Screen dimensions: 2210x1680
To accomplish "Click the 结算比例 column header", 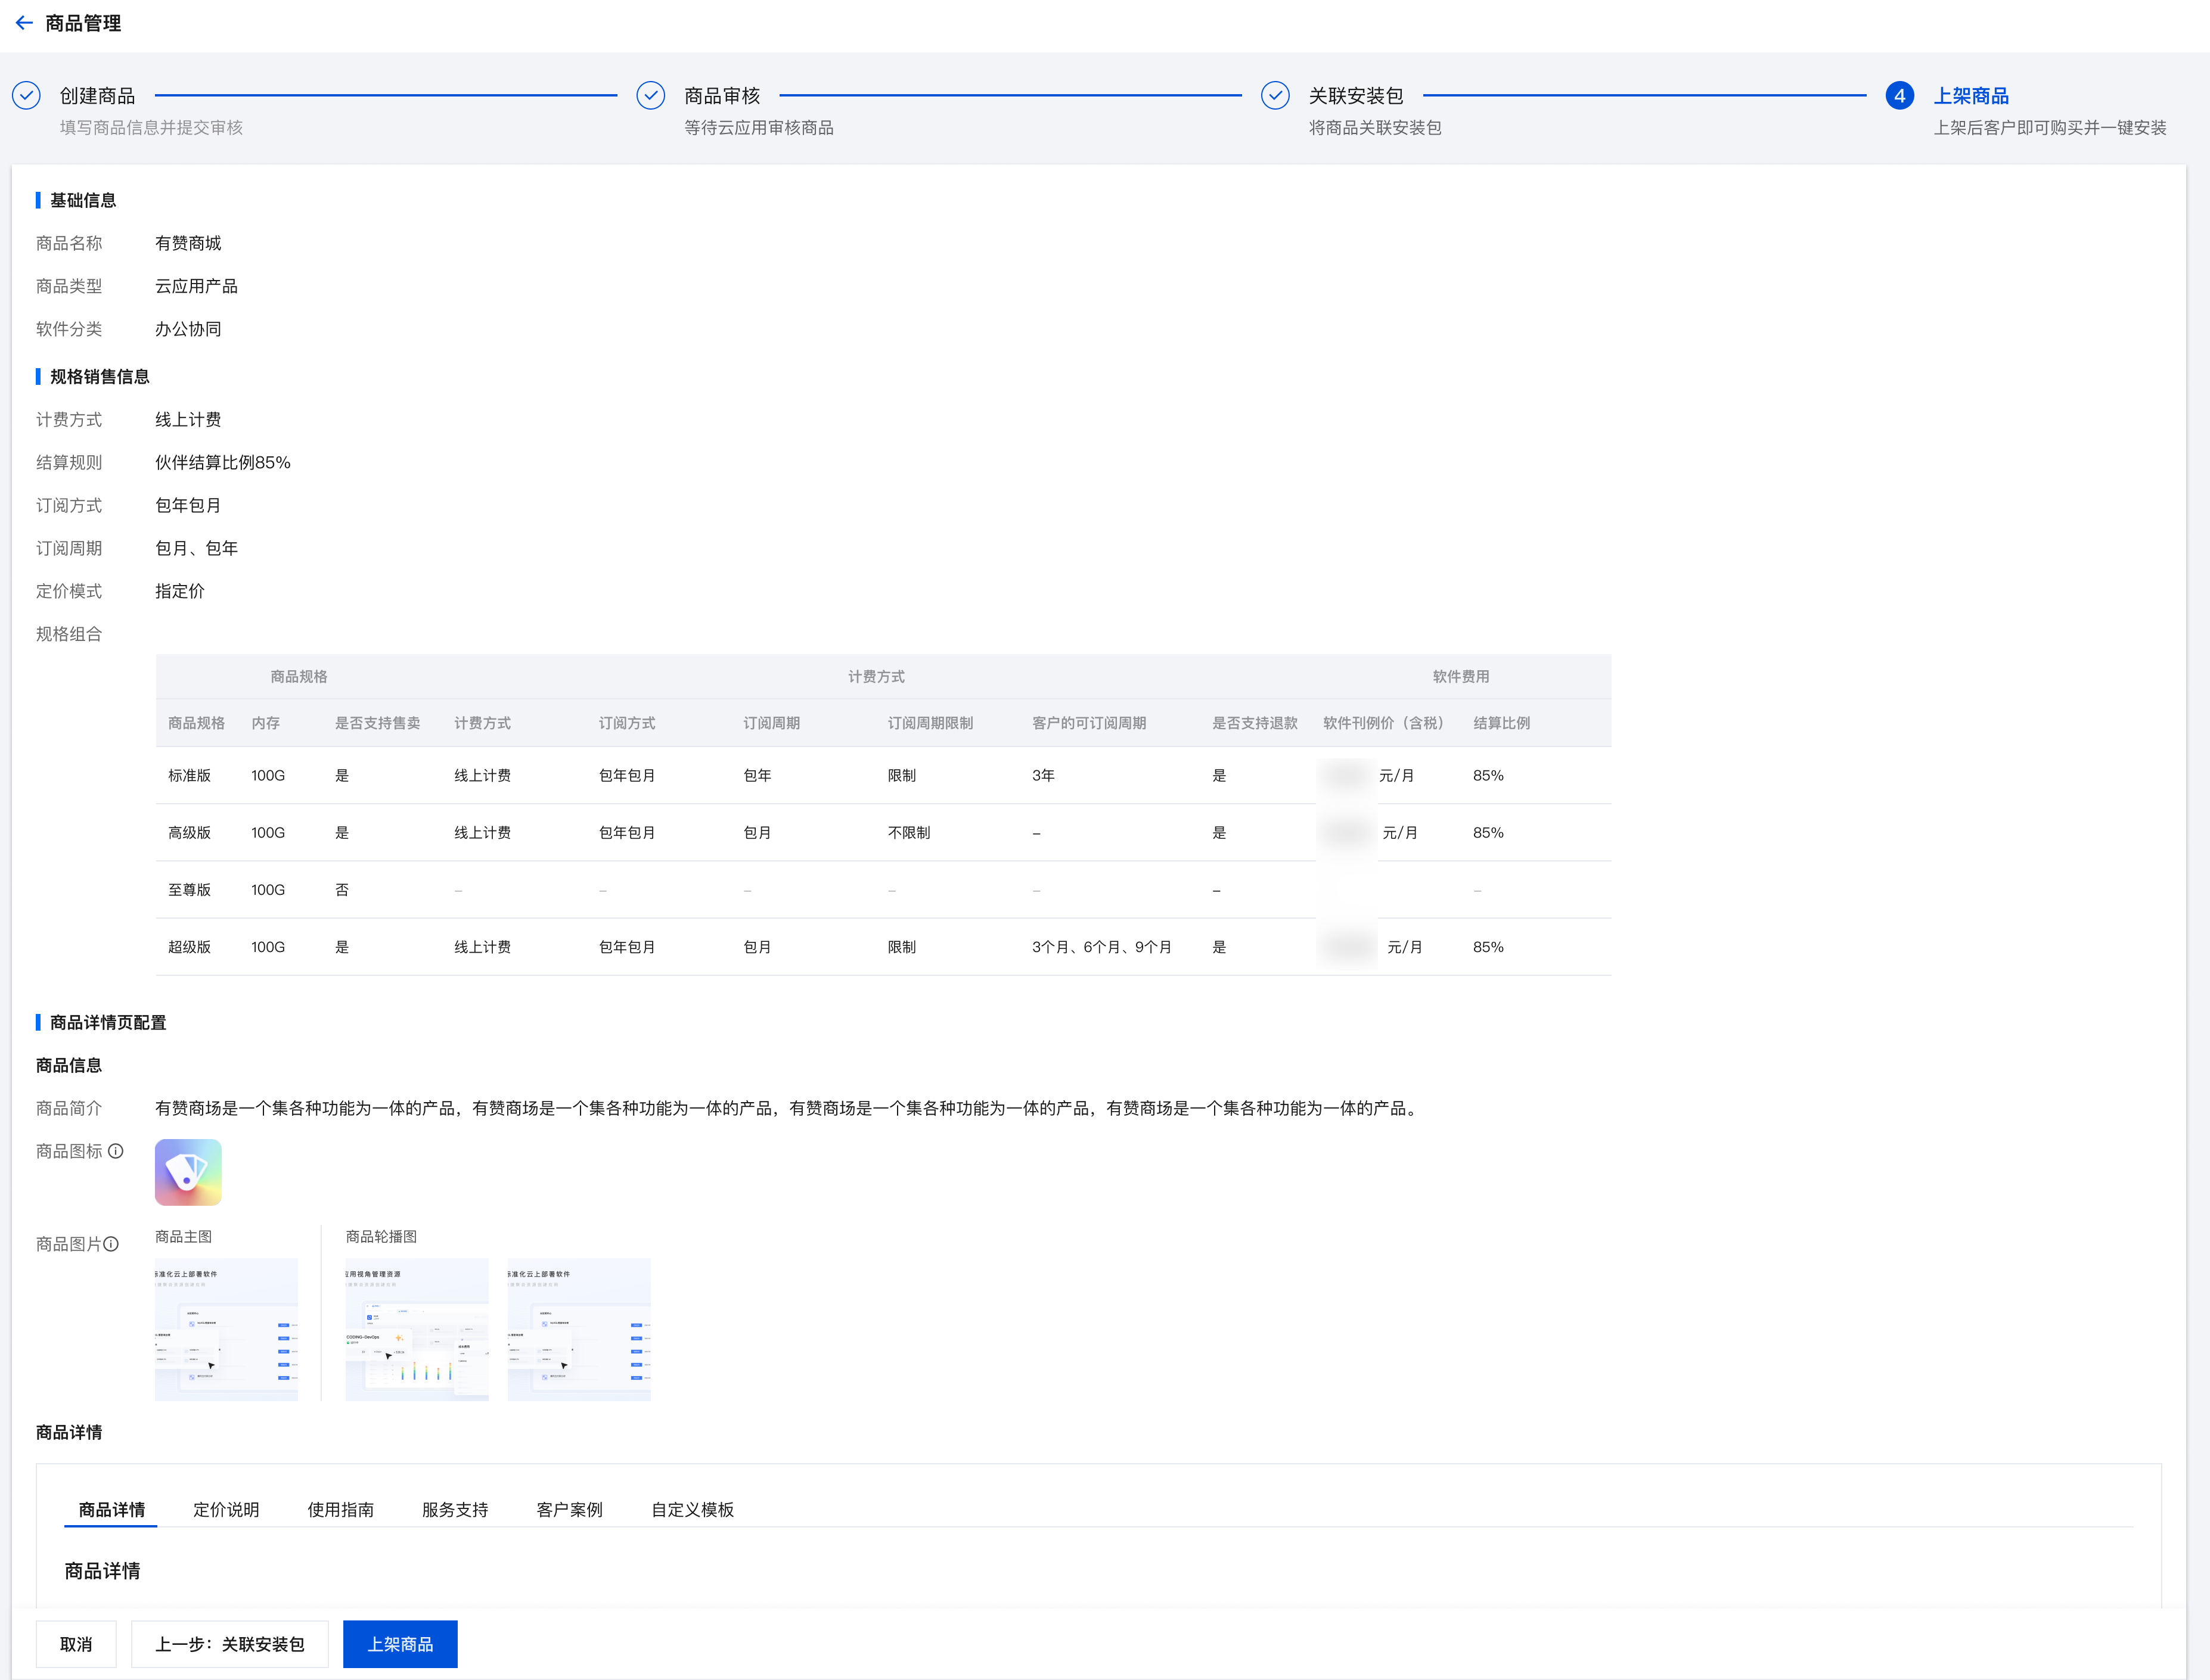I will click(x=1502, y=723).
